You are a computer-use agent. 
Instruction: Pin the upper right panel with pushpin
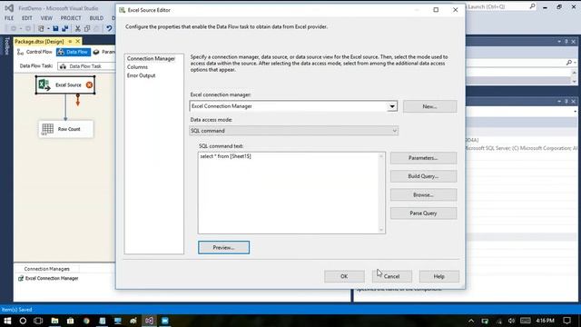pos(566,42)
